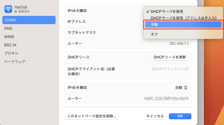Click the IPアドレス label
224x125 pixels.
click(76, 22)
